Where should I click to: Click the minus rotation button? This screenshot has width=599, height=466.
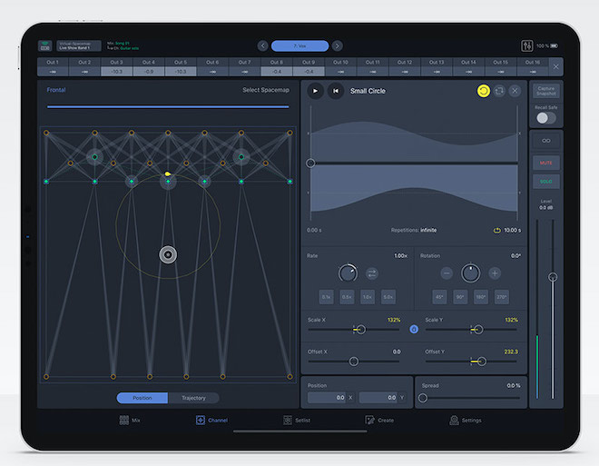(x=447, y=273)
